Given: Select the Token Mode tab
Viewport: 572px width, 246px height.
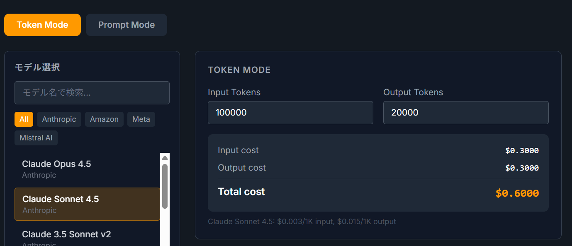Looking at the screenshot, I should [x=42, y=25].
